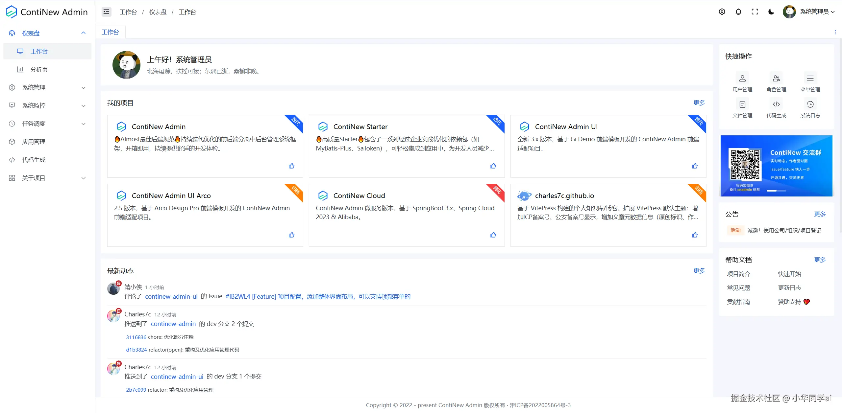Open the settings gear in header

pyautogui.click(x=722, y=12)
